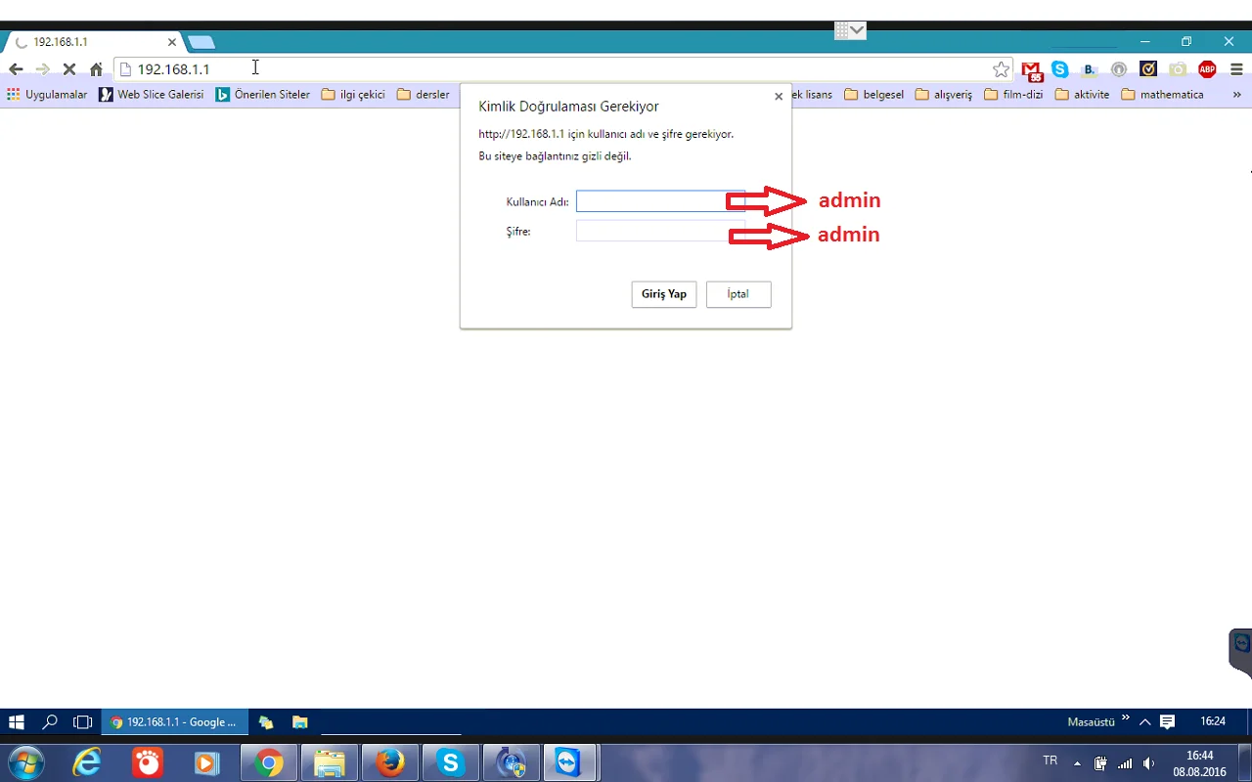This screenshot has width=1252, height=782.
Task: Bookmark this page with the star icon
Action: tap(1001, 69)
